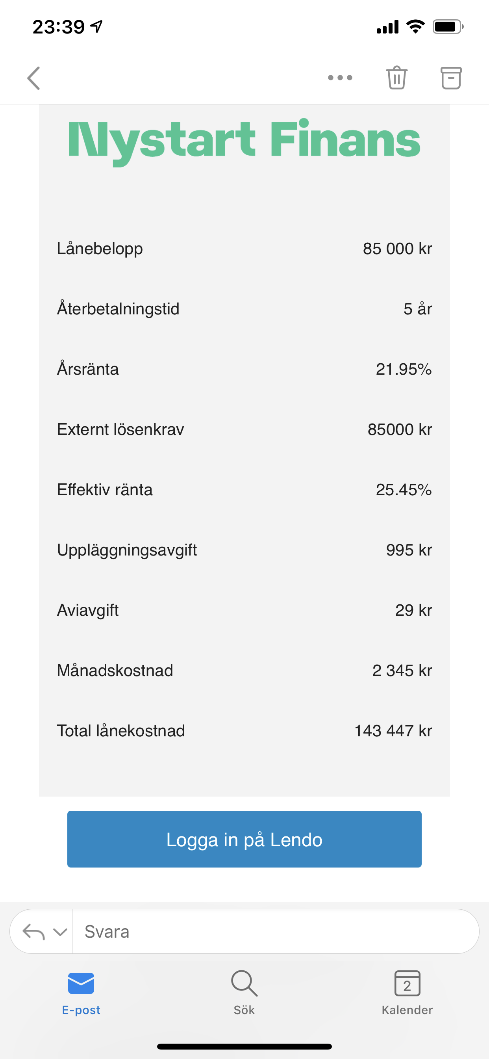The width and height of the screenshot is (489, 1059).
Task: Tap the Nystart Finans logo
Action: [x=244, y=141]
